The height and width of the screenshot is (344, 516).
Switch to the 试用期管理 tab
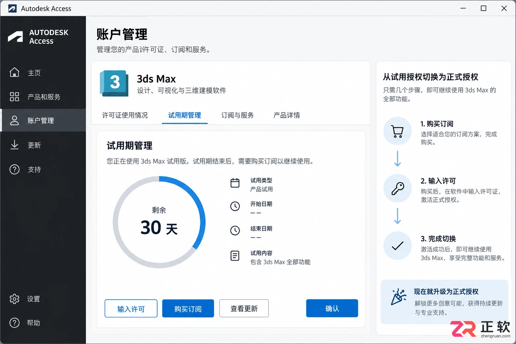pos(185,115)
